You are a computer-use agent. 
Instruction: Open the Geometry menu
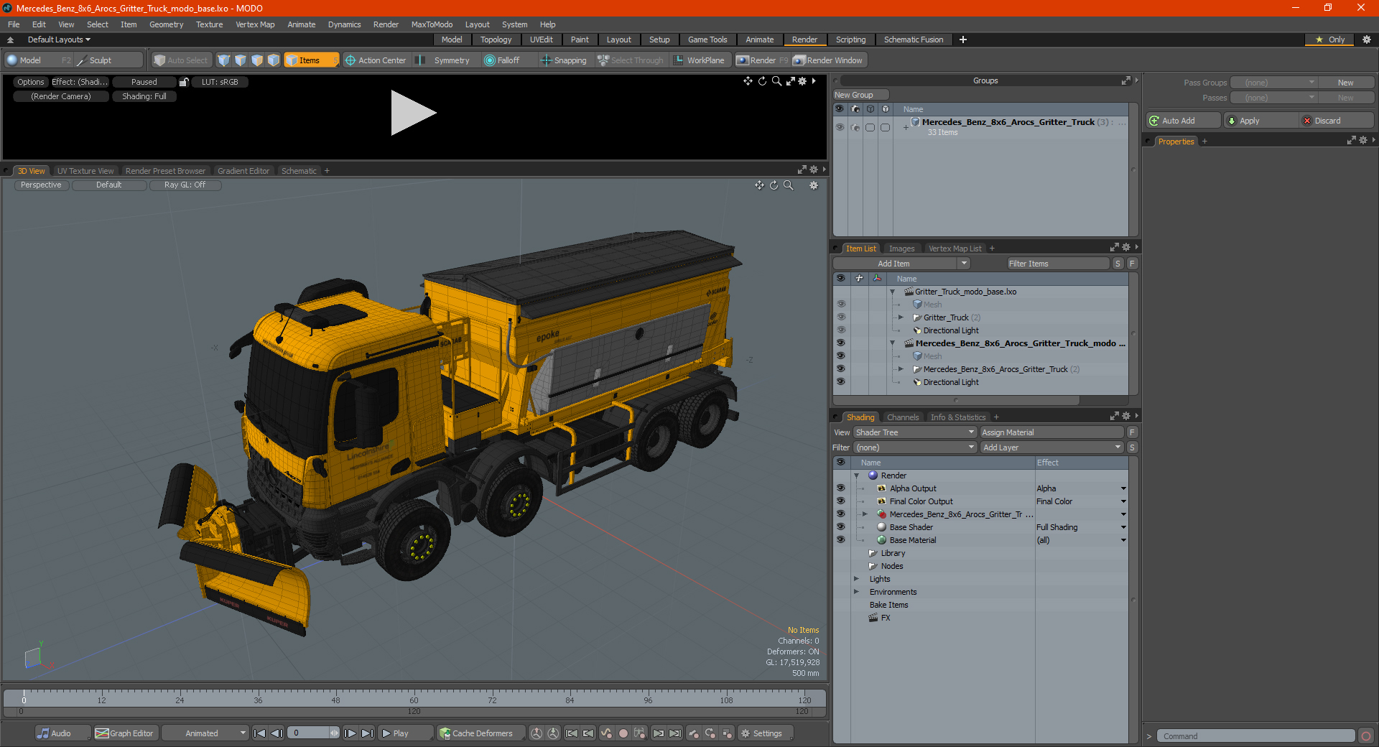click(x=166, y=24)
